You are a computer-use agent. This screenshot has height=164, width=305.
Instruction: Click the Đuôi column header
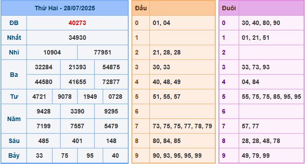[x=229, y=8]
